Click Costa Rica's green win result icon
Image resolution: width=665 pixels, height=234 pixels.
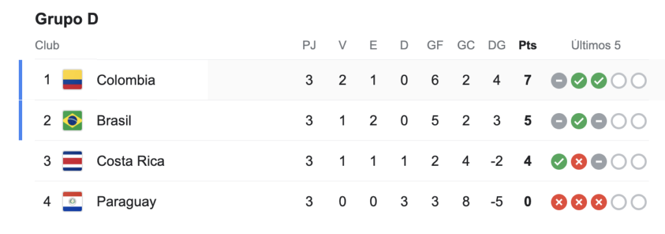(559, 161)
